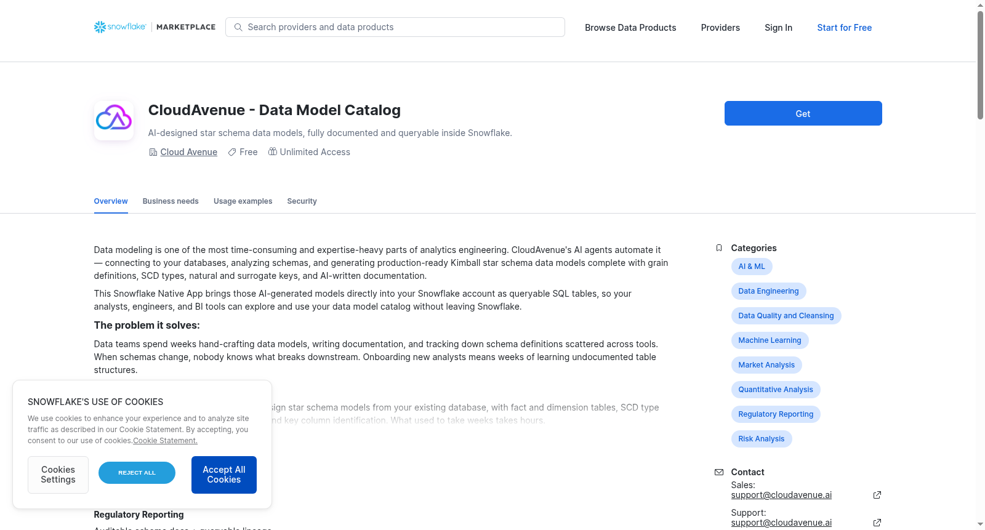Click the scrollbar down arrow
Image resolution: width=985 pixels, height=530 pixels.
(x=980, y=525)
